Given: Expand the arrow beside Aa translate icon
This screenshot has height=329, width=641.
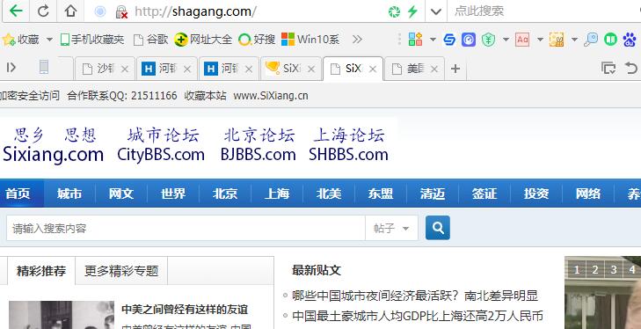Looking at the screenshot, I should click(540, 40).
